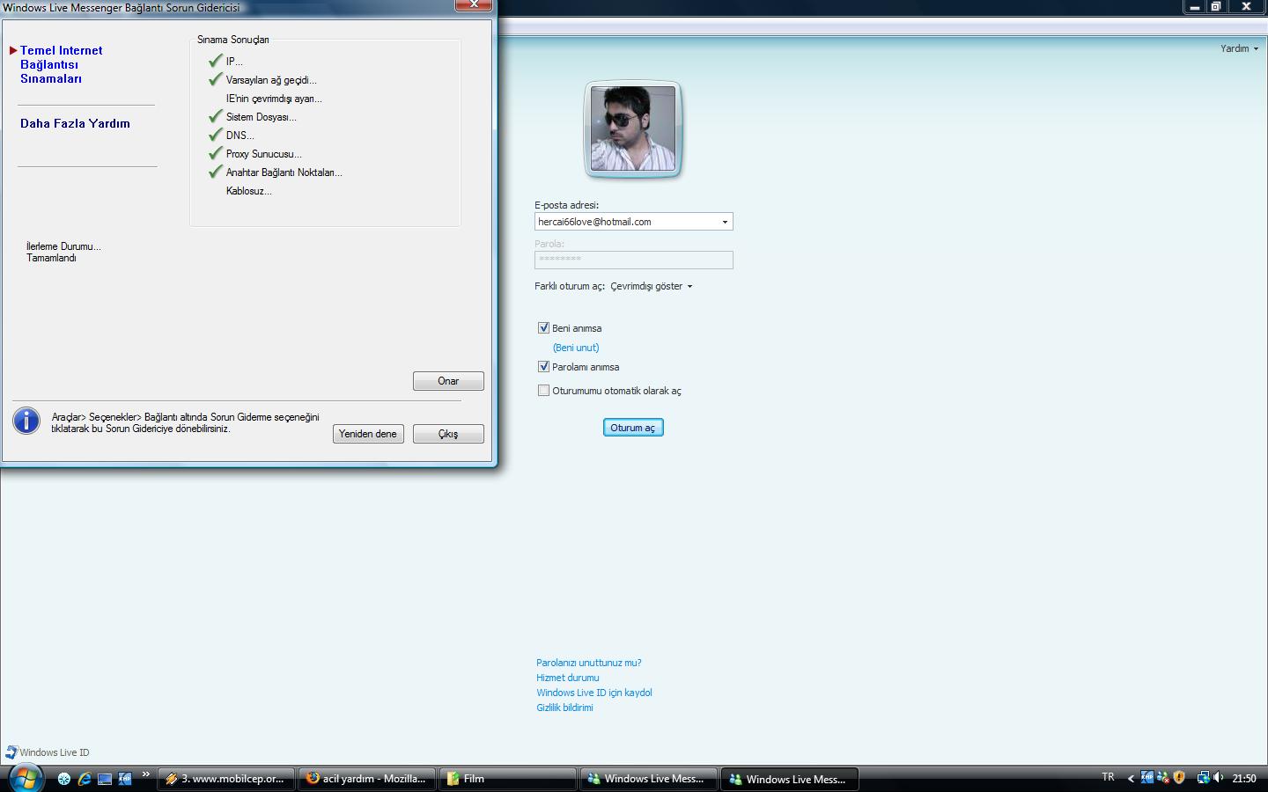Click the IE'nin çevrimdışı ayarı test row

(x=274, y=99)
